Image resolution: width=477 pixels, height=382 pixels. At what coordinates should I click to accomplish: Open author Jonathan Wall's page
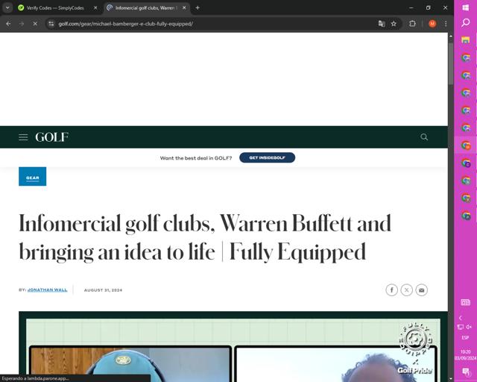pyautogui.click(x=47, y=290)
